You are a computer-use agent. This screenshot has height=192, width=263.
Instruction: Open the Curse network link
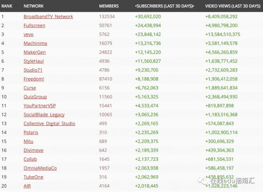29,88
